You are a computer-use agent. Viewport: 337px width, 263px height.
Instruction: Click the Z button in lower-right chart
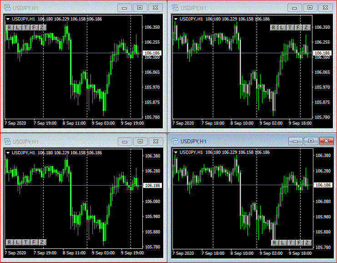[x=307, y=243]
